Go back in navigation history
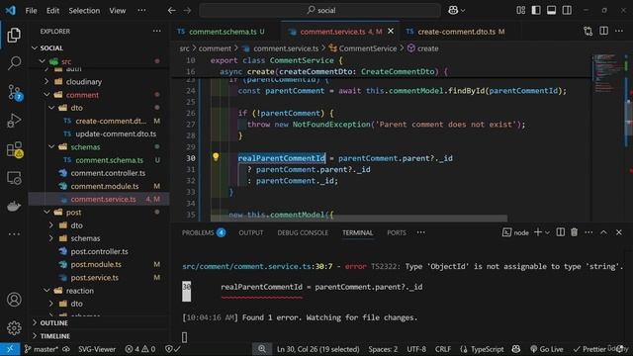 coord(171,11)
